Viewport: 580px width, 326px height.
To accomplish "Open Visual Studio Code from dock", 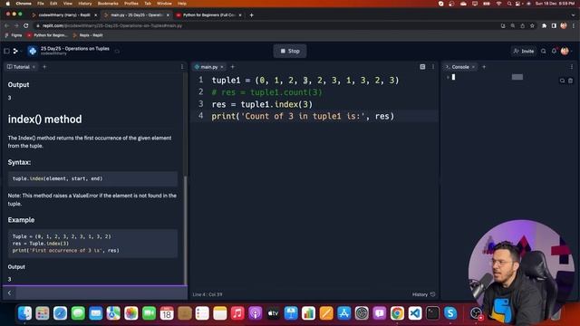I will tap(415, 313).
